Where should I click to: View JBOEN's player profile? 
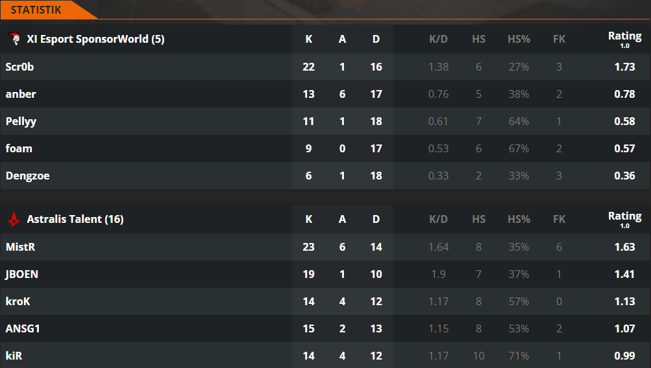click(x=22, y=274)
